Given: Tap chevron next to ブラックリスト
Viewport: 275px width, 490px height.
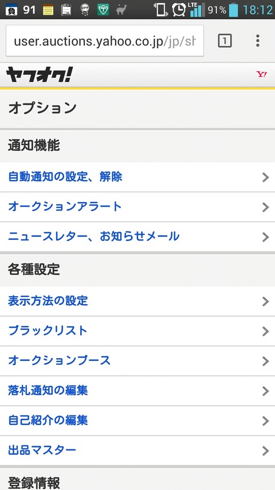Looking at the screenshot, I should [x=265, y=331].
